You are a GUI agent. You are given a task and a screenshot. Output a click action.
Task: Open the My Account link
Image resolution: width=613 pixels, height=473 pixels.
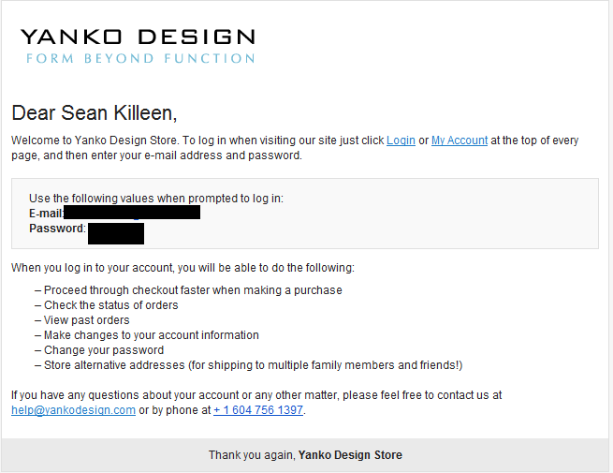[x=460, y=140]
